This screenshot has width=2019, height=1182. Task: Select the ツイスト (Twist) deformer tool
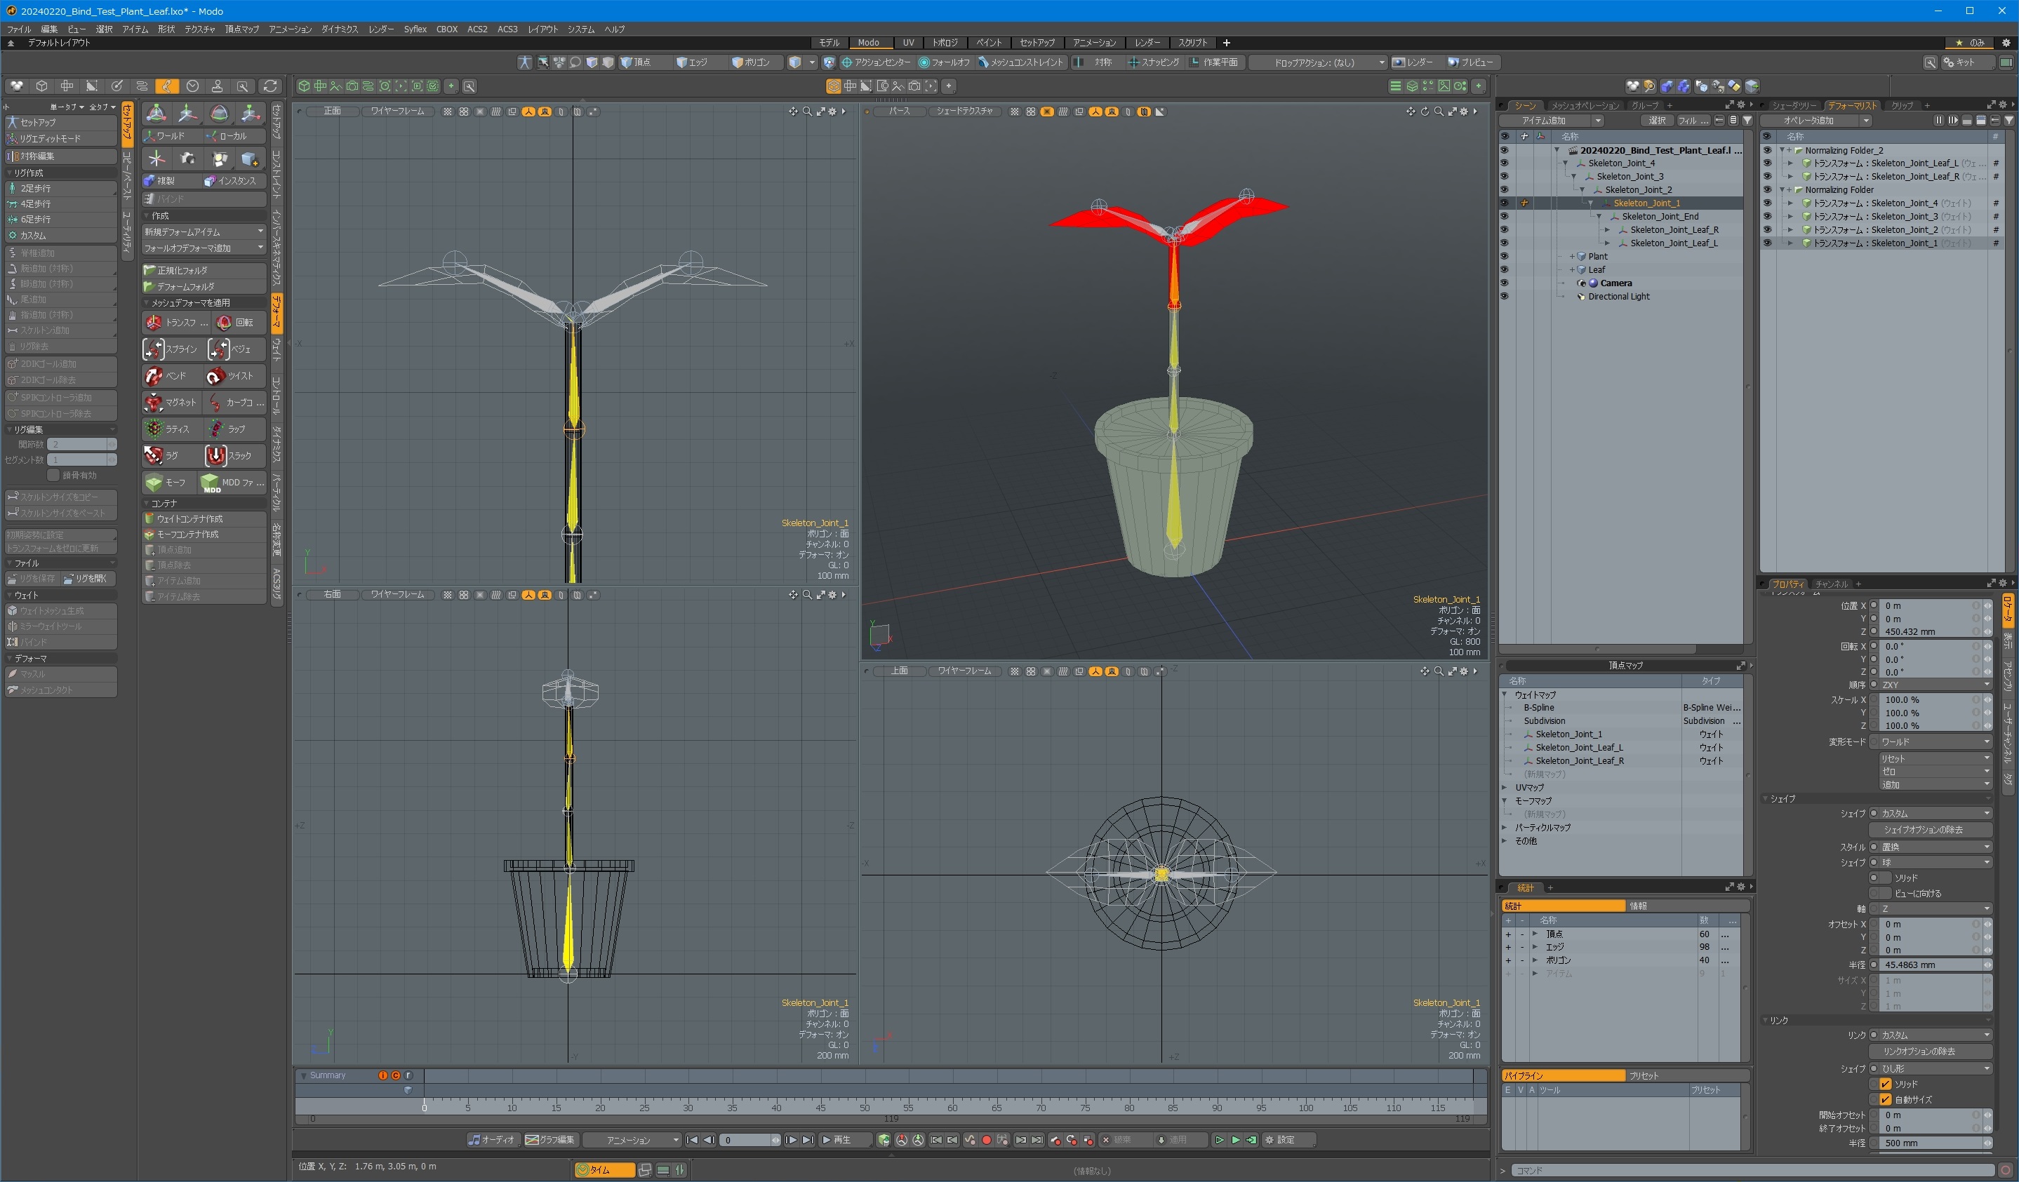pyautogui.click(x=236, y=375)
